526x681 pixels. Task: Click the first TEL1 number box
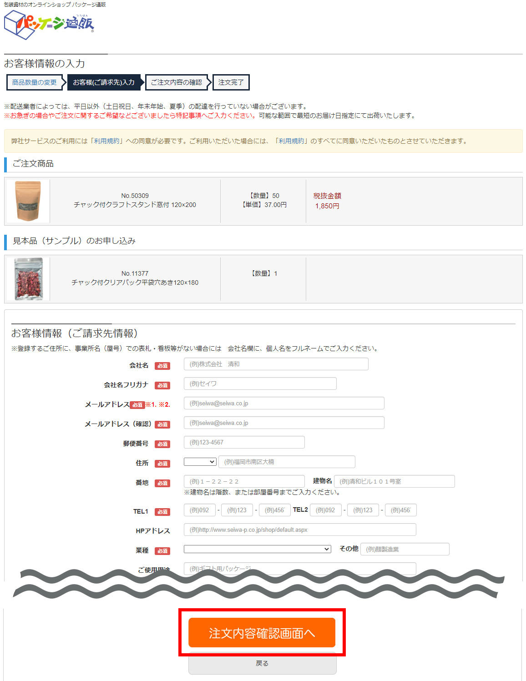tap(200, 510)
